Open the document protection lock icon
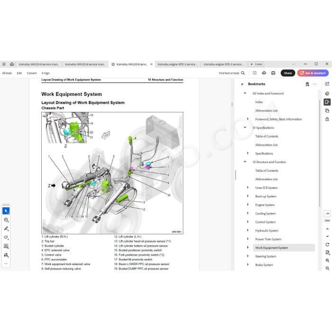 327,119
